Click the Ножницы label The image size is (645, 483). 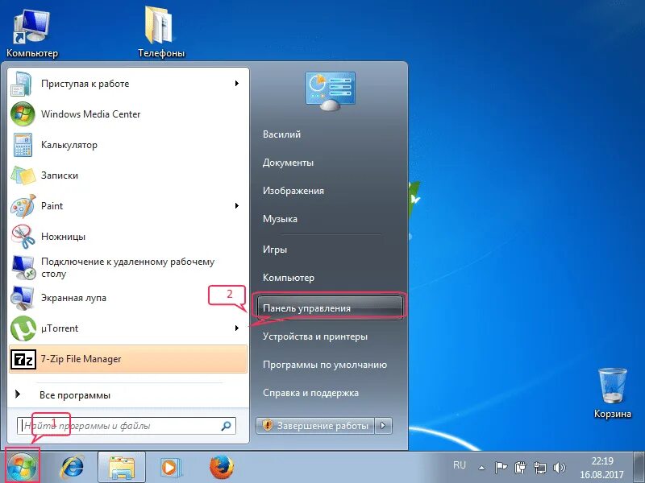(x=64, y=237)
